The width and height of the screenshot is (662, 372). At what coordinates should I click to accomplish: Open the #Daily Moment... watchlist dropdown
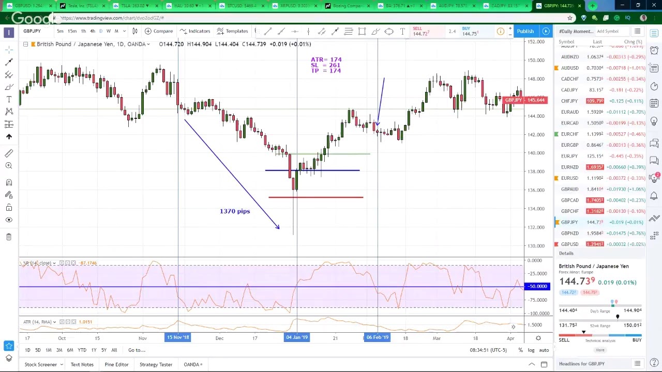click(576, 32)
